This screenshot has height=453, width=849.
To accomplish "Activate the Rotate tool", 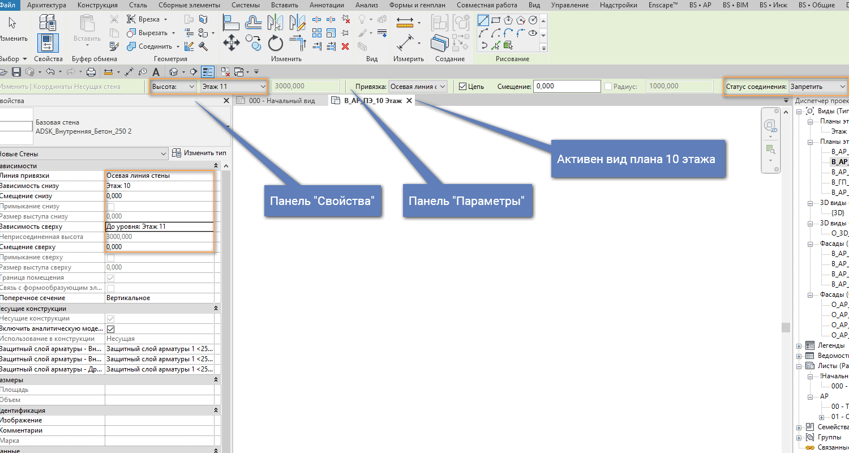I will point(276,42).
